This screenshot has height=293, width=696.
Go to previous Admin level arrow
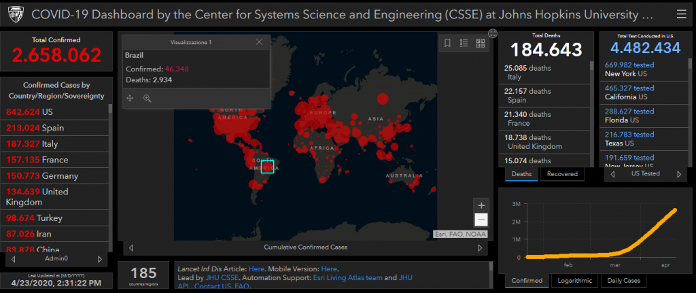(x=14, y=259)
